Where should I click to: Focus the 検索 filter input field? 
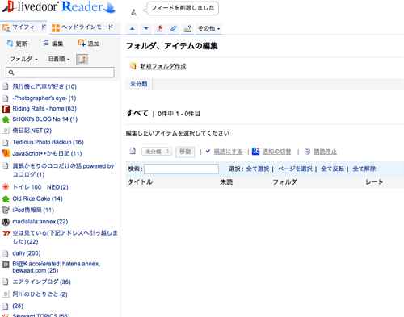181,169
